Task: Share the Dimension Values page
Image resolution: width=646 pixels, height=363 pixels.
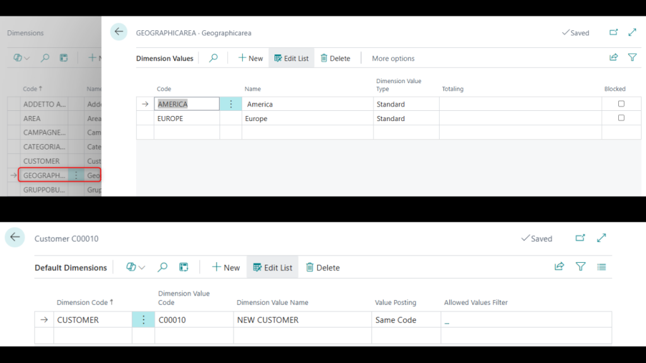Action: (613, 57)
